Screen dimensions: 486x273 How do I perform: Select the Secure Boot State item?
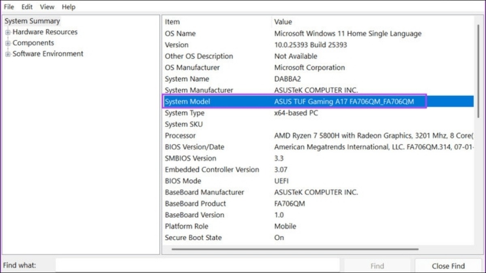tap(193, 237)
